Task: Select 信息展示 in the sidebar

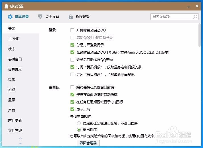Action: (20, 69)
